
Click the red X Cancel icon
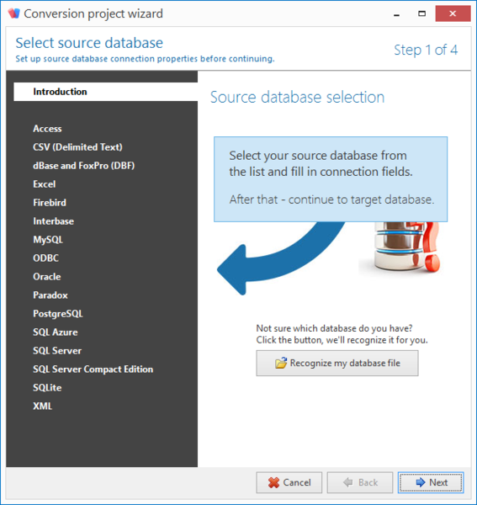pyautogui.click(x=273, y=482)
